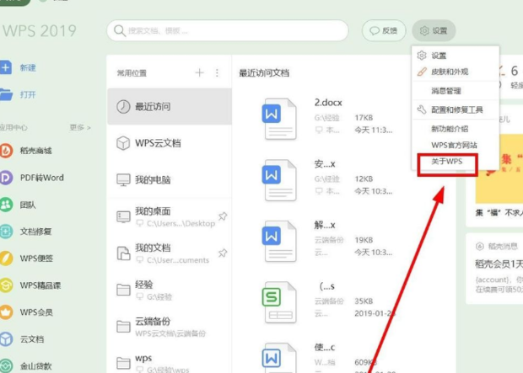Click the 17KB size of 2.docx
The image size is (523, 373).
pos(364,118)
